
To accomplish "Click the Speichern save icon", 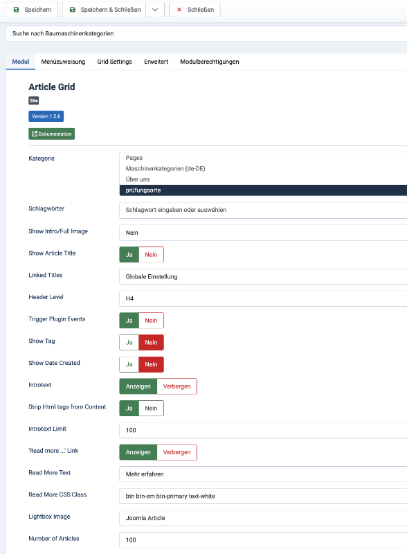I will click(x=16, y=10).
